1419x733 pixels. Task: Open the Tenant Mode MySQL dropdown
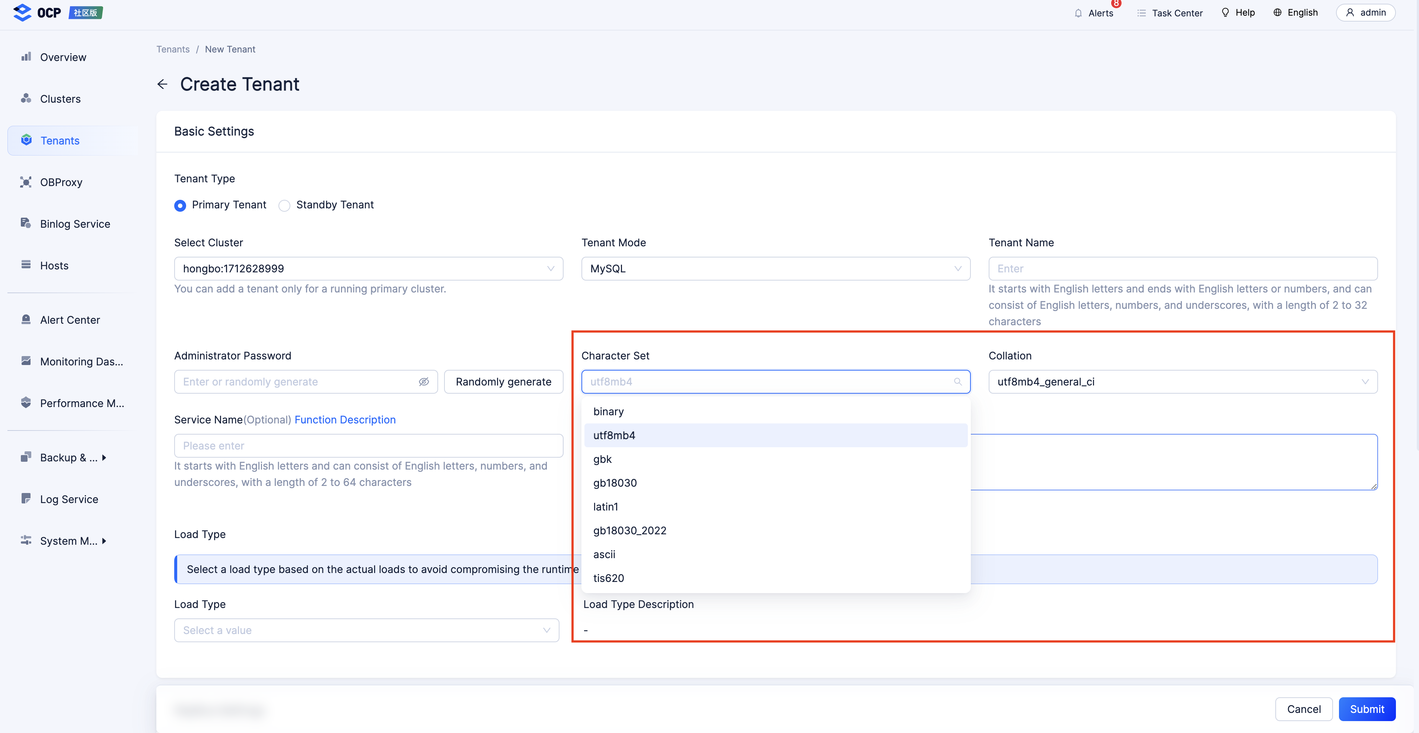776,269
